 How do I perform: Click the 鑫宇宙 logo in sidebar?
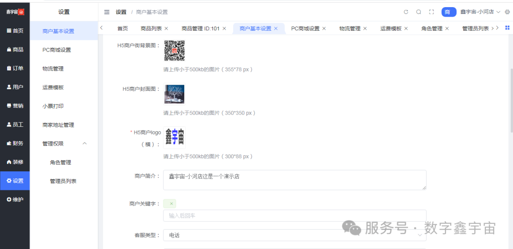pyautogui.click(x=15, y=12)
